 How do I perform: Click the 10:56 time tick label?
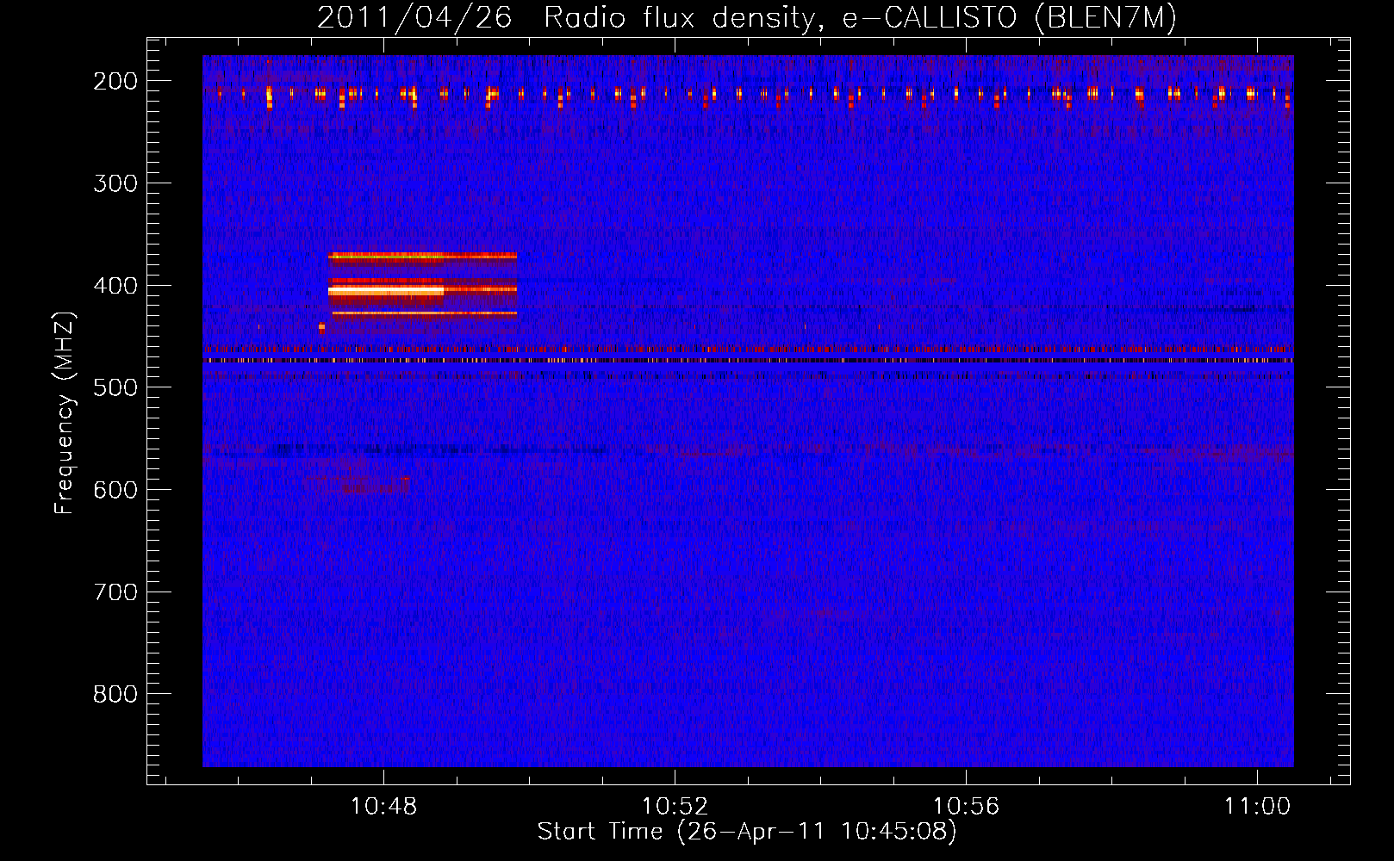(966, 806)
